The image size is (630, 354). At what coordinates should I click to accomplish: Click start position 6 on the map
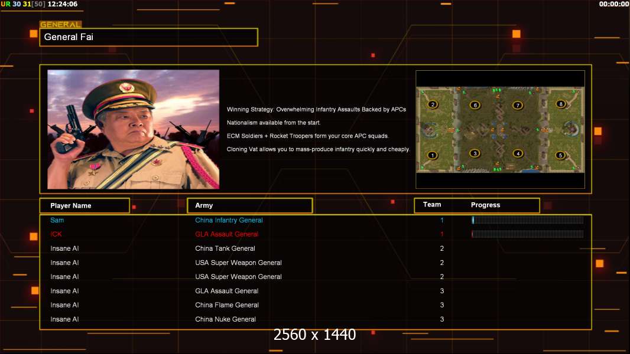475,105
